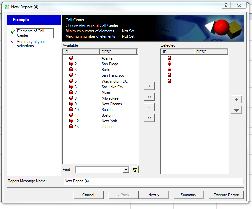
Task: Select Elements of Call Center prompt
Action: click(30, 33)
